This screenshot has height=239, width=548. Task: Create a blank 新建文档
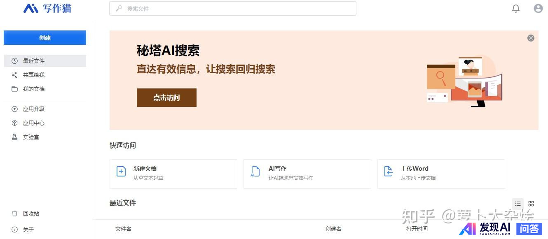[173, 174]
